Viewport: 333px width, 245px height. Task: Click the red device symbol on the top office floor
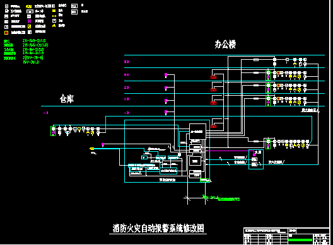coord(213,77)
